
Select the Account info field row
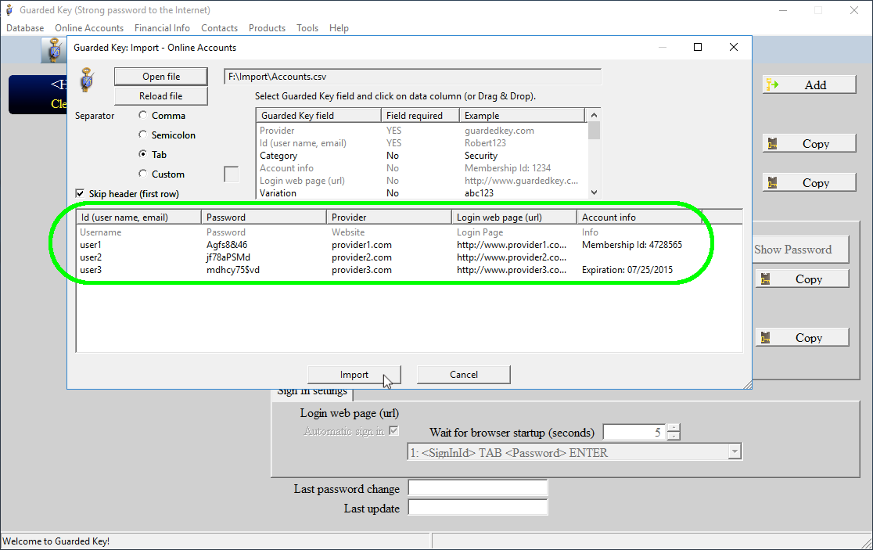pyautogui.click(x=422, y=168)
